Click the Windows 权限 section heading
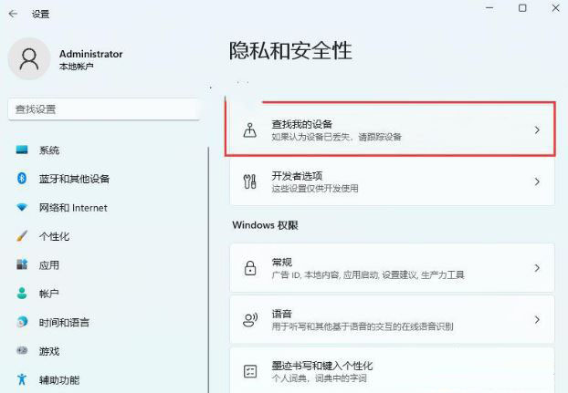Image resolution: width=568 pixels, height=393 pixels. click(265, 225)
